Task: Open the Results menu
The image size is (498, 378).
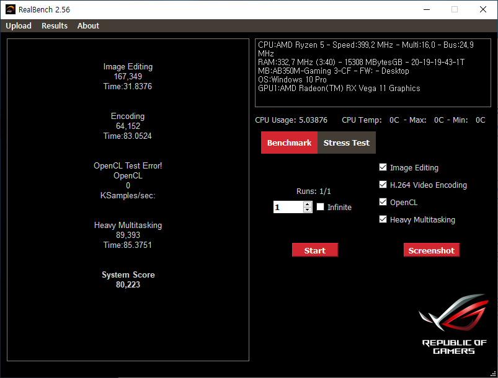Action: click(x=55, y=25)
